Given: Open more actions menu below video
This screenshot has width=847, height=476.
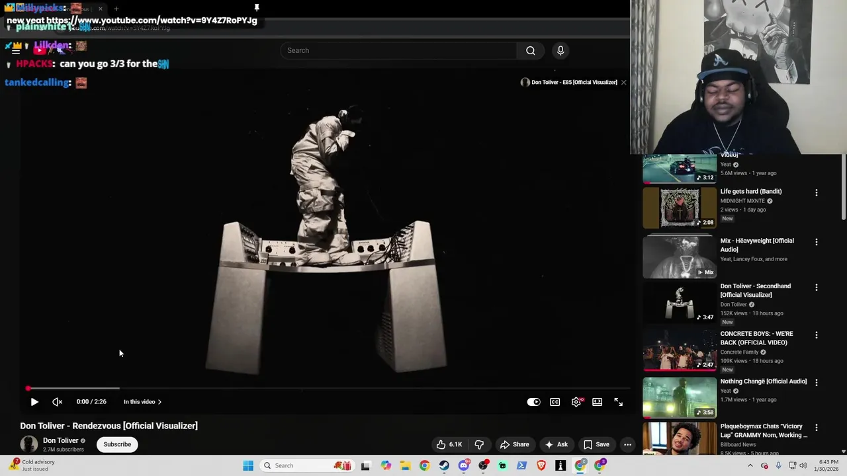Looking at the screenshot, I should point(627,444).
